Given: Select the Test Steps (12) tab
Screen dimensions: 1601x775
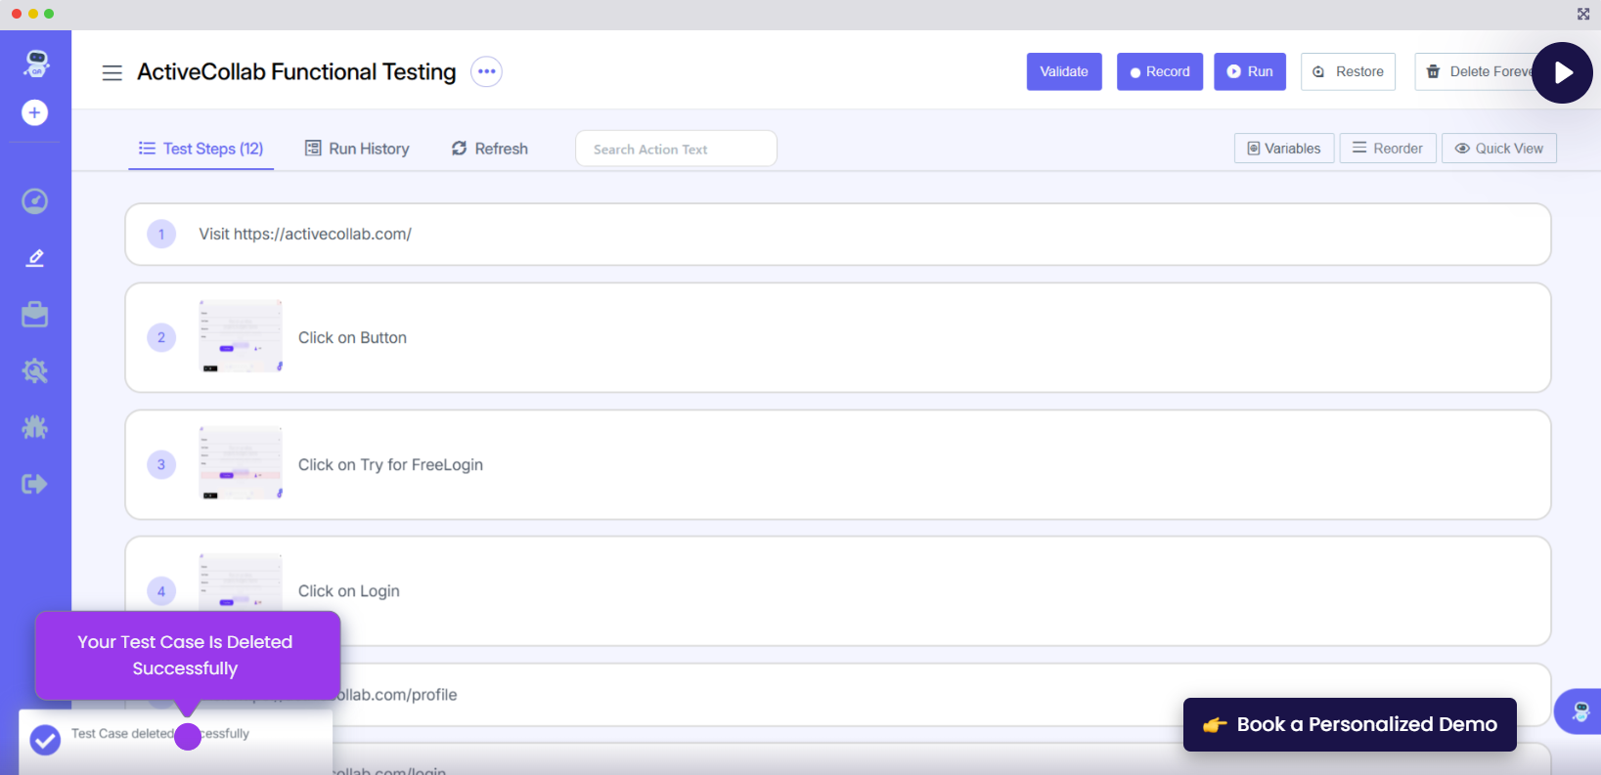Looking at the screenshot, I should pos(201,149).
